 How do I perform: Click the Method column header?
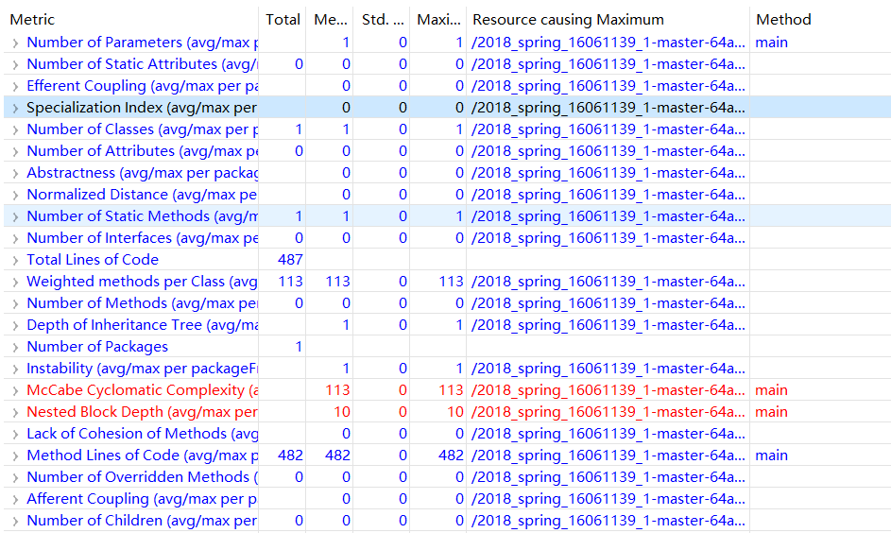tap(783, 19)
